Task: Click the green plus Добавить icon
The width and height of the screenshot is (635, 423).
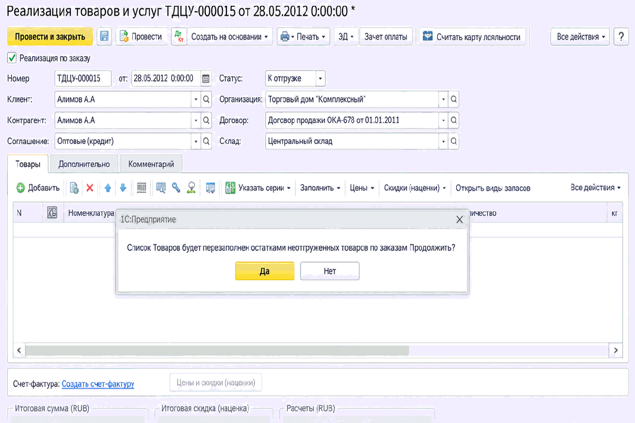Action: 21,188
